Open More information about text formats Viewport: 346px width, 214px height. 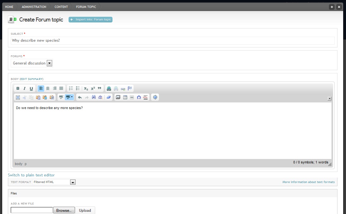point(308,182)
